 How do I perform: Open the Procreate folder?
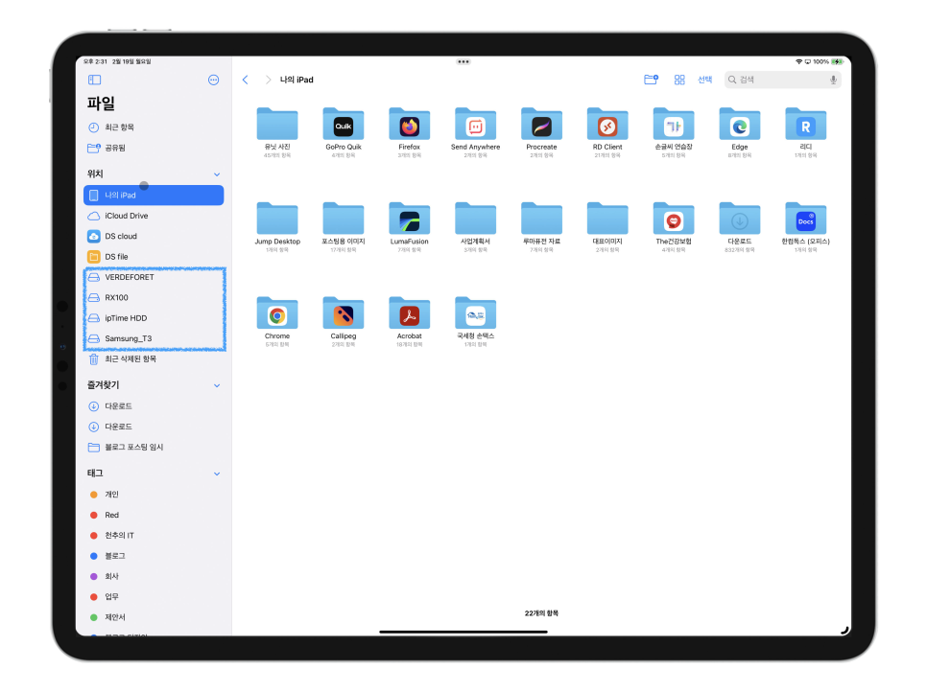(x=541, y=132)
